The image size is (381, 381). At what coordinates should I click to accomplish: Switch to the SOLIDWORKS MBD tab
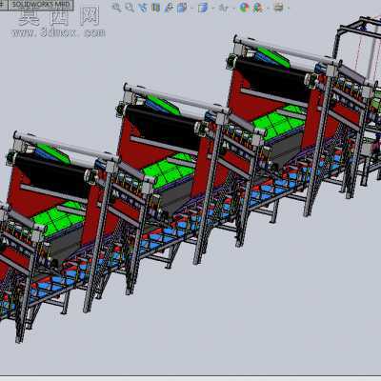coord(42,5)
